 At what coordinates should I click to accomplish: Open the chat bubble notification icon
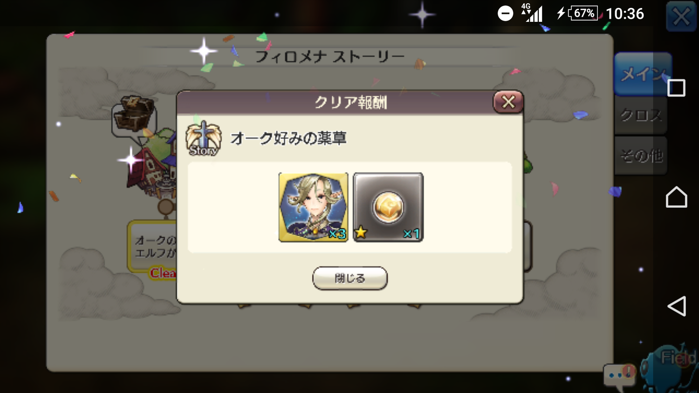tap(620, 375)
